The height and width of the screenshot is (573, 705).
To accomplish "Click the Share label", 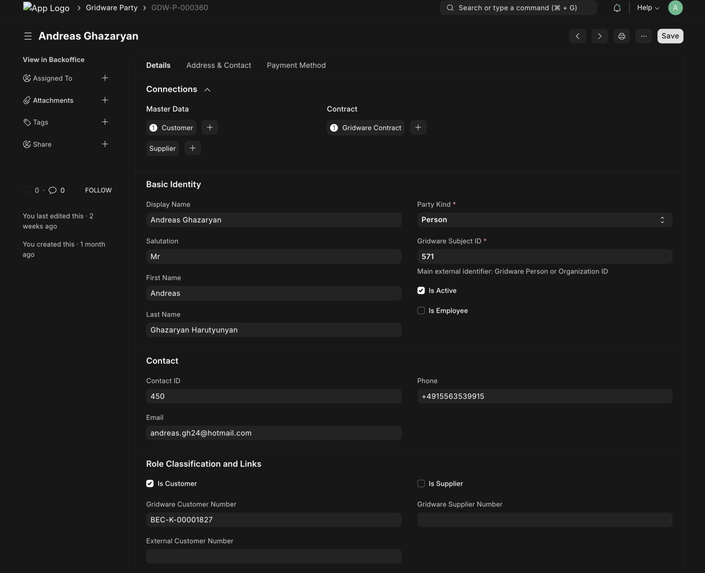I will tap(42, 144).
